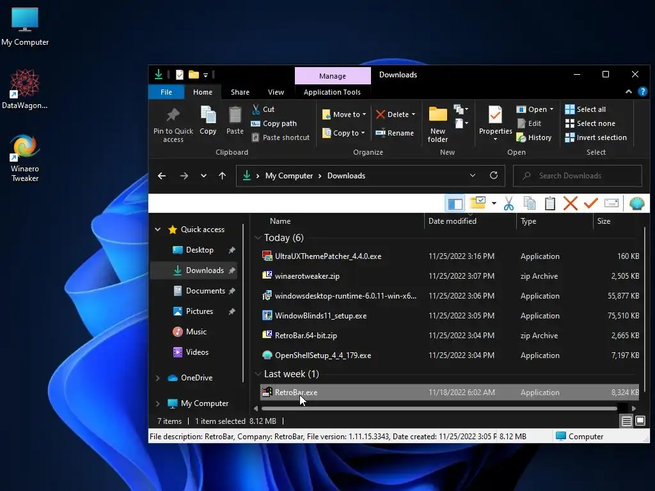Collapse Quick access tree node
This screenshot has width=655, height=491.
[158, 230]
